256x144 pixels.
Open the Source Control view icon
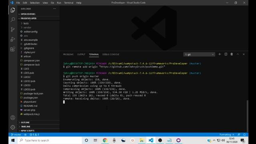(12, 29)
